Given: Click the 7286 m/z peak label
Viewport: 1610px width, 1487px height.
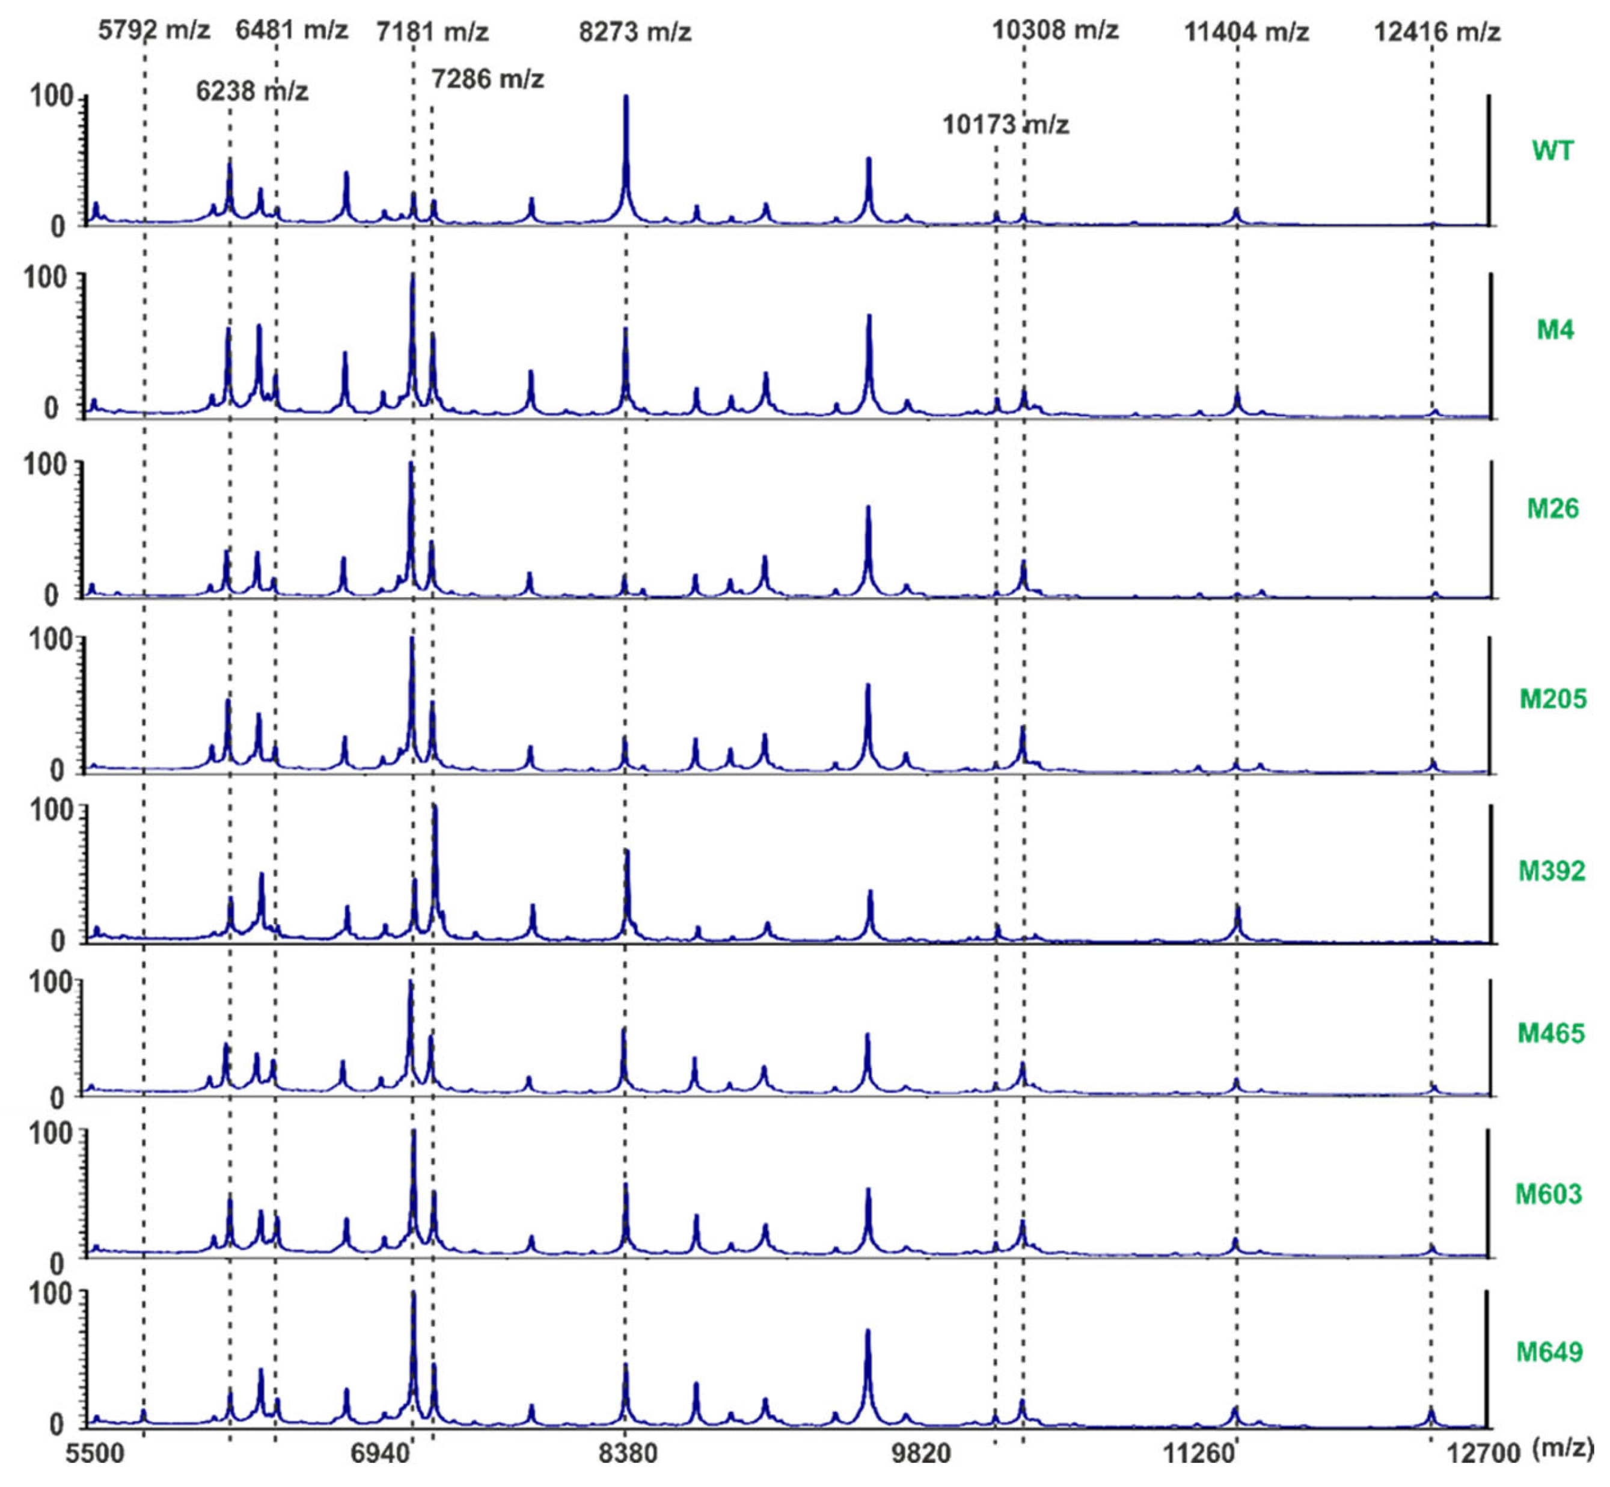Looking at the screenshot, I should pyautogui.click(x=488, y=79).
